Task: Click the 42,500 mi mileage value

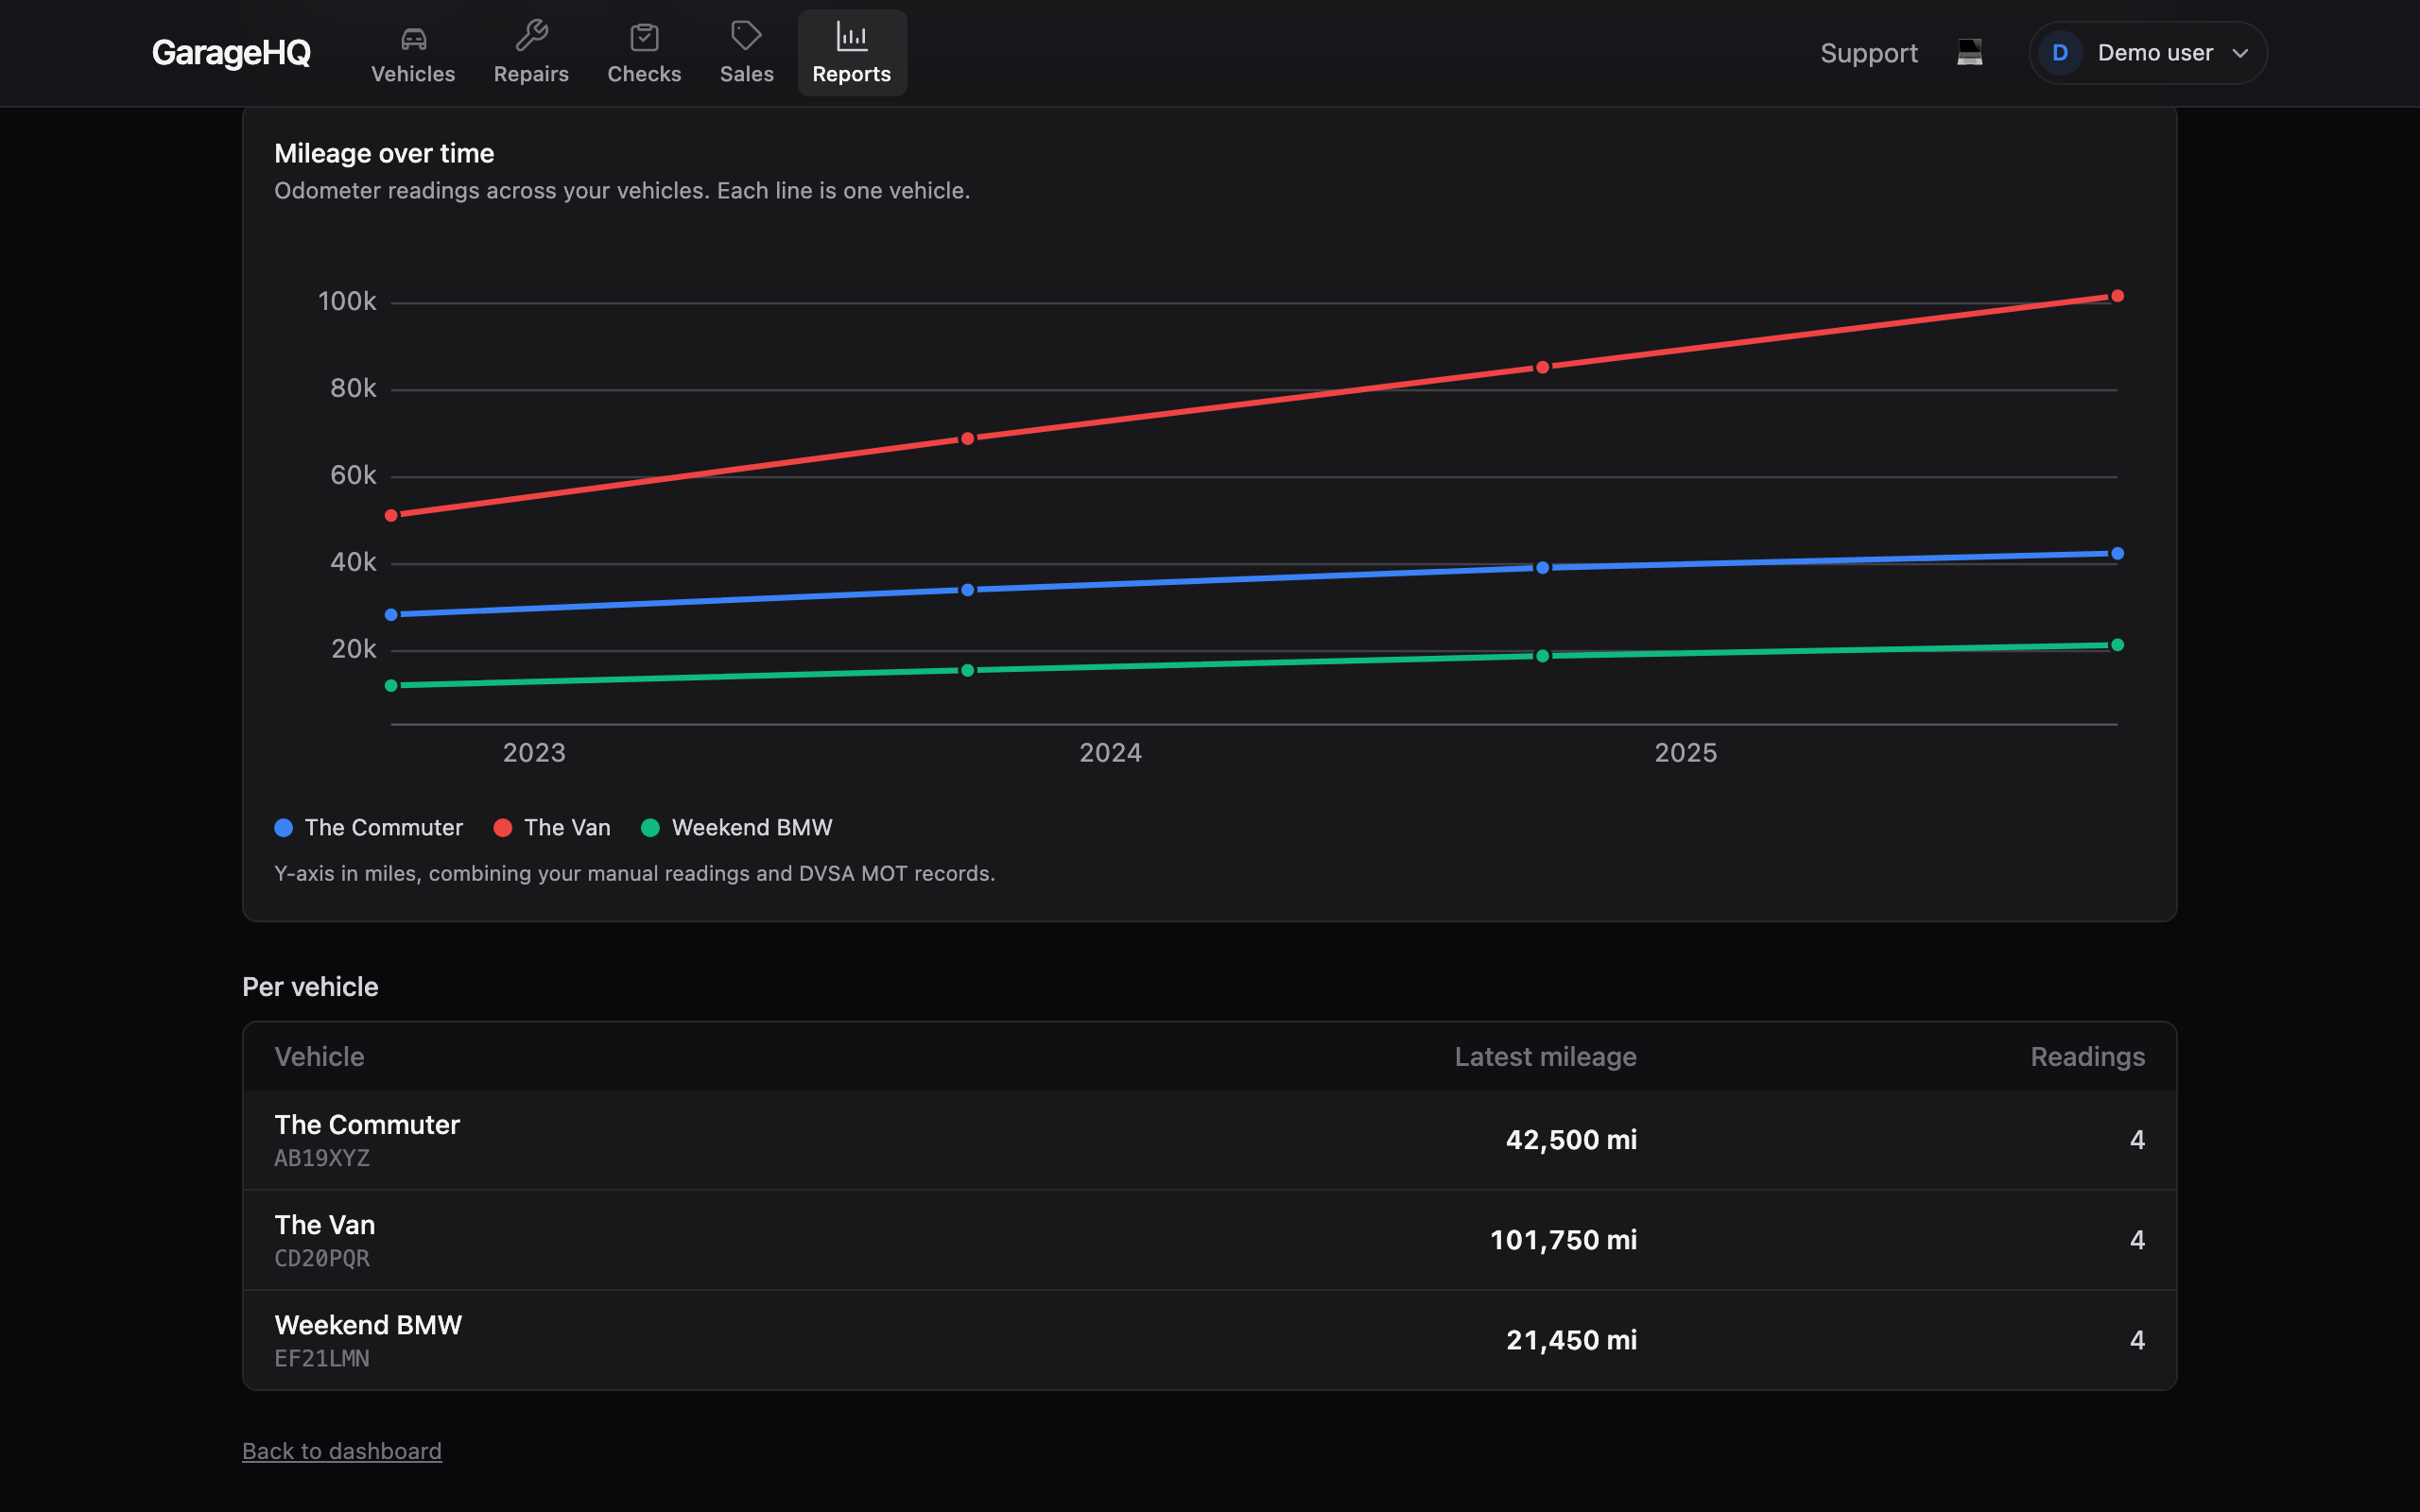Action: tap(1571, 1140)
